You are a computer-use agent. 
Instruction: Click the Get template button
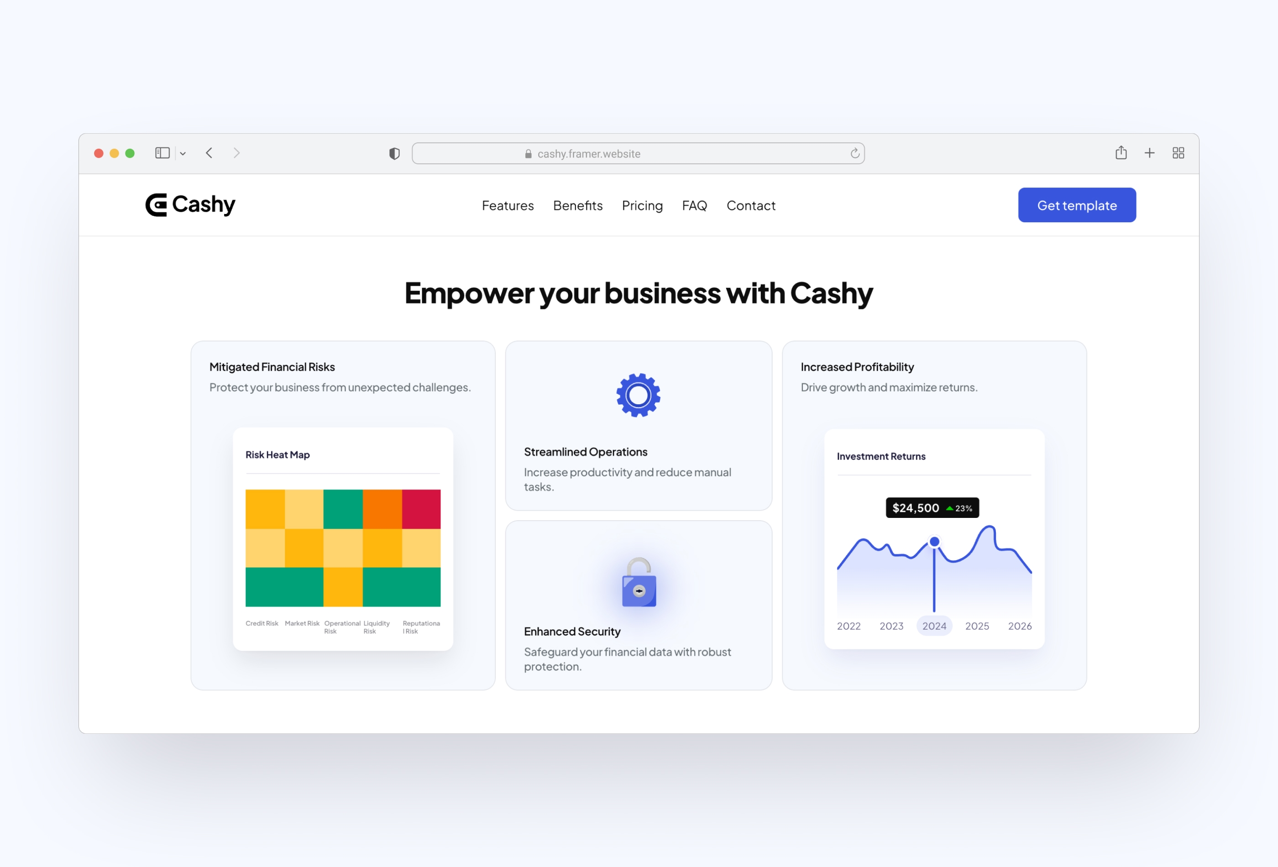(x=1077, y=205)
